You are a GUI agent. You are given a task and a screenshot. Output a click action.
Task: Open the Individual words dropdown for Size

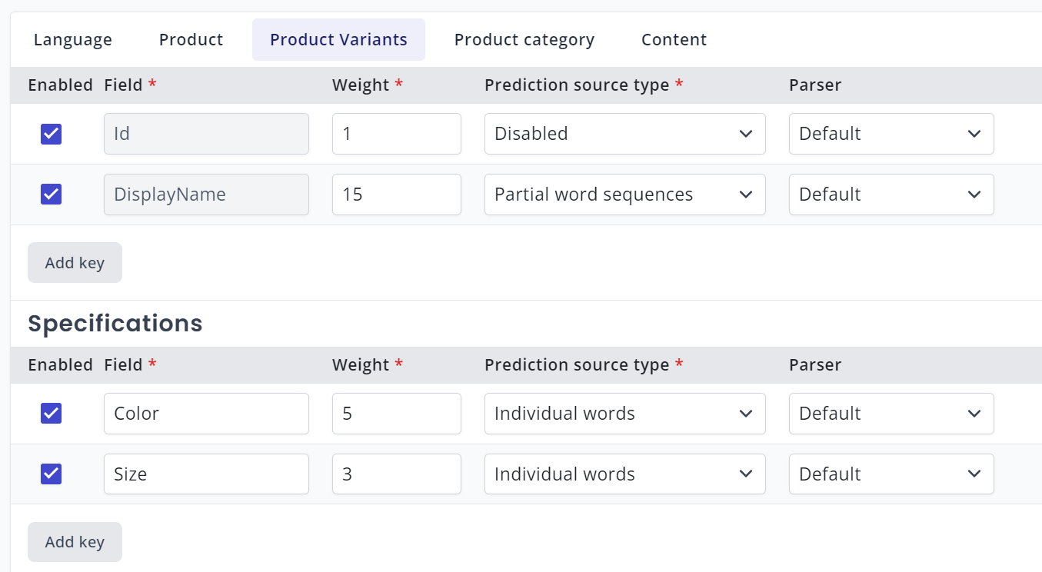(x=624, y=474)
